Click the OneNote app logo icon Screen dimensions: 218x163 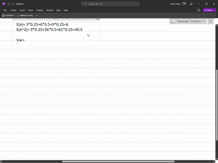click(x=4, y=4)
